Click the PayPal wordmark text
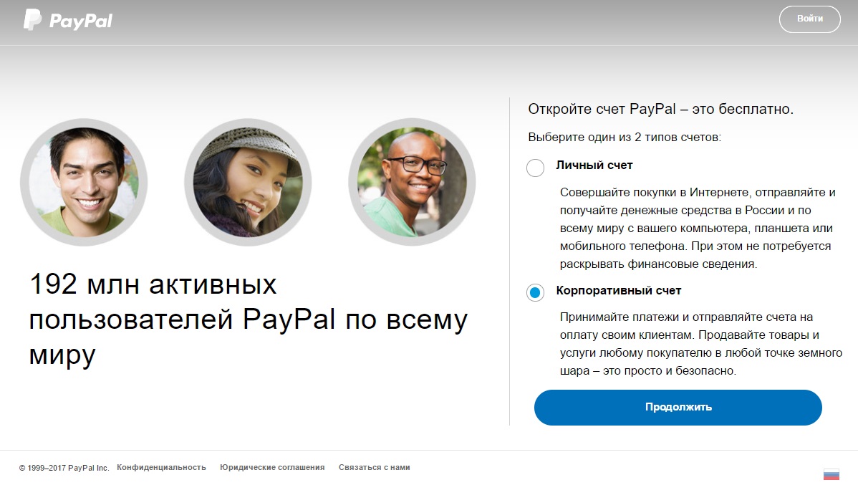This screenshot has height=485, width=858. (81, 21)
